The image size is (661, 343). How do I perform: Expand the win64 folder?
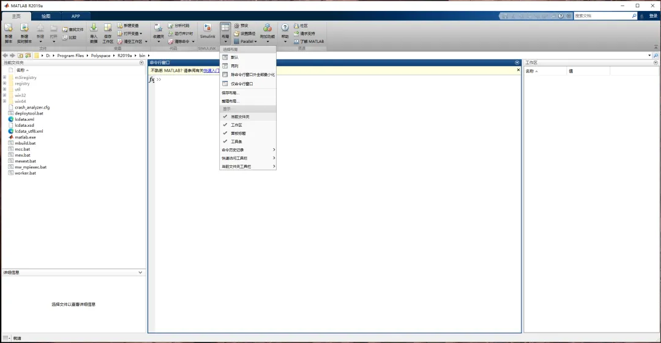[5, 101]
